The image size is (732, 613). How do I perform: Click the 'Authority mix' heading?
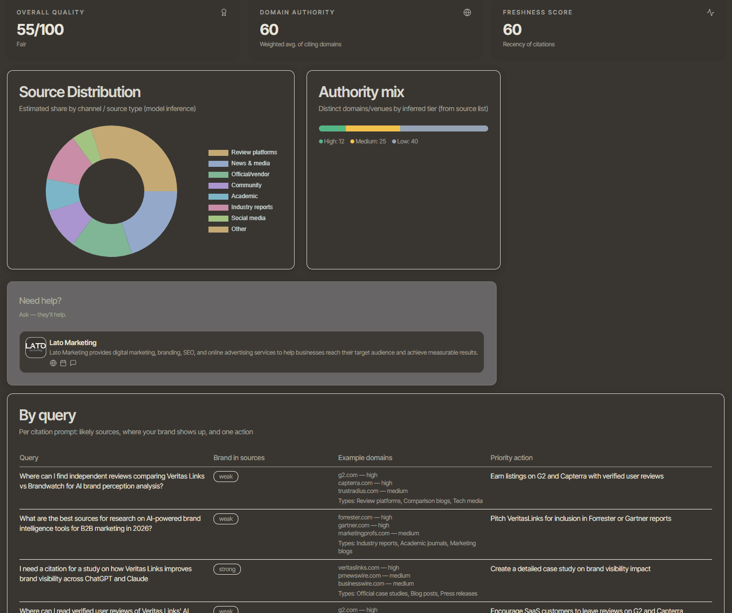click(361, 92)
